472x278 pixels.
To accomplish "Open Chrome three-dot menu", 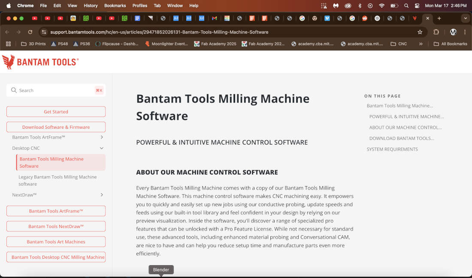I will pyautogui.click(x=465, y=32).
